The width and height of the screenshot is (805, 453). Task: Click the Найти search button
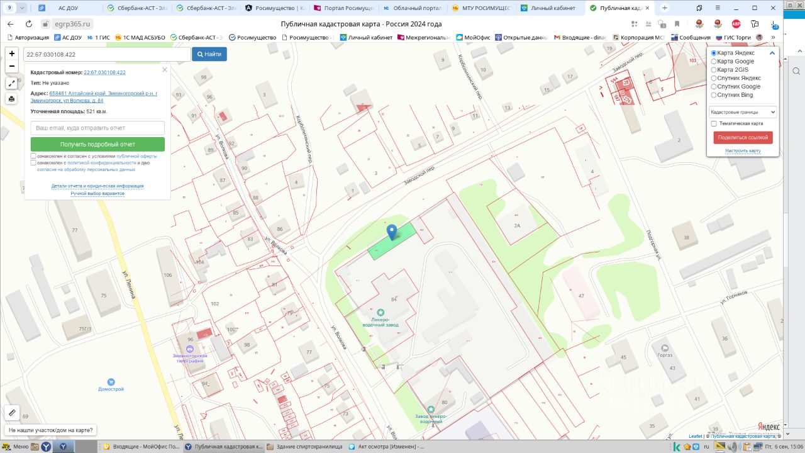(x=209, y=54)
